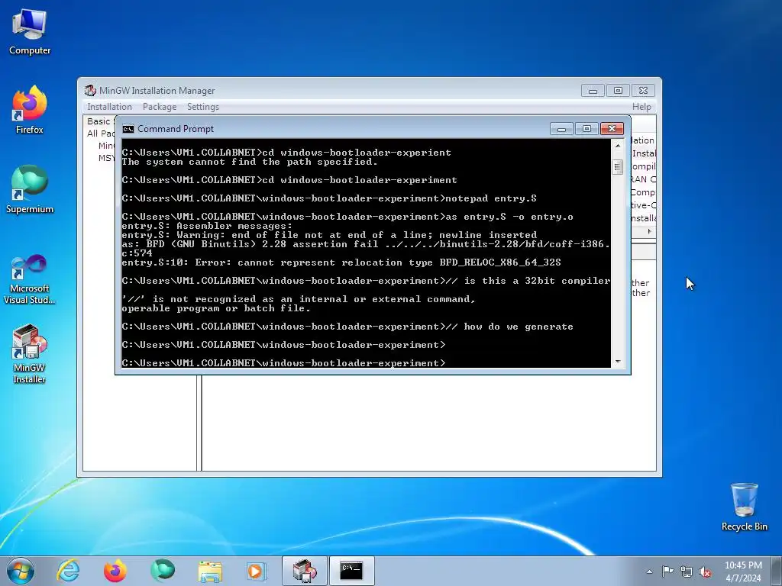Open the clock showing 10:45 PM
Image resolution: width=782 pixels, height=586 pixels.
pos(743,572)
